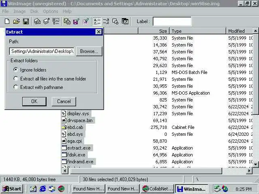
Task: Switch to the second Found New H... taskbar button
Action: [x=123, y=189]
